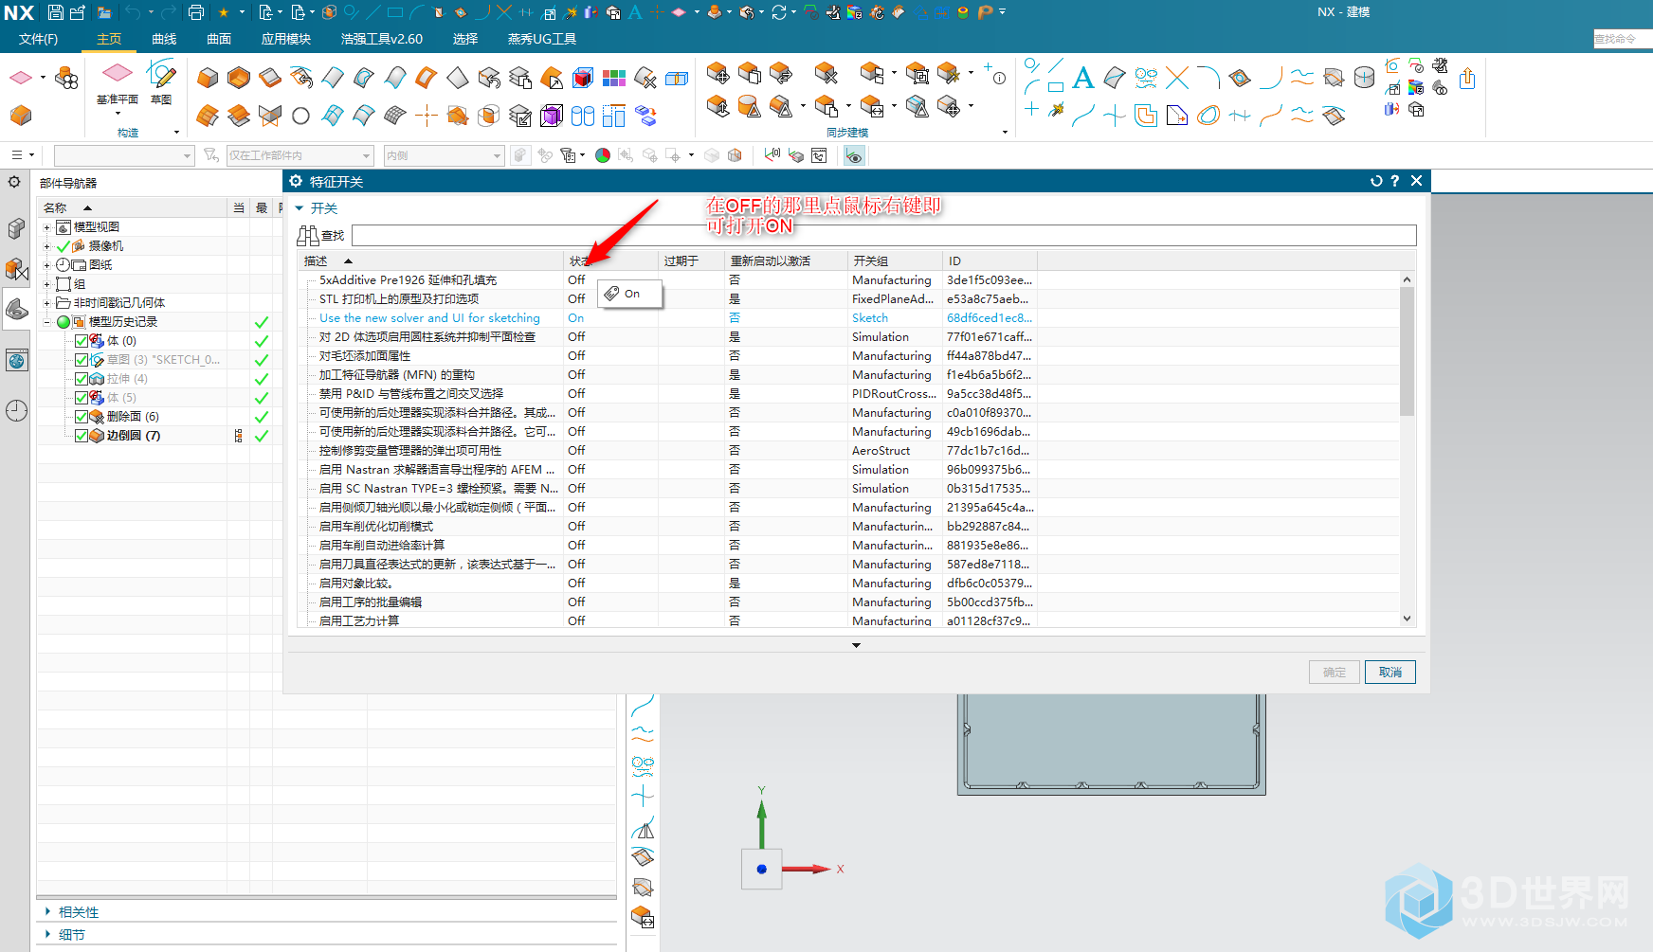The width and height of the screenshot is (1653, 952).
Task: Switch to the 应用模块 ribbon tab
Action: tap(286, 39)
